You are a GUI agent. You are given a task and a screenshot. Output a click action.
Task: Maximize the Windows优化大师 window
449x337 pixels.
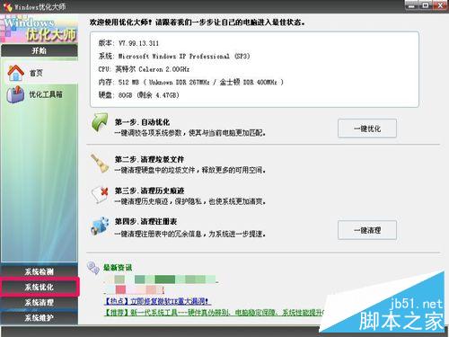[426, 5]
